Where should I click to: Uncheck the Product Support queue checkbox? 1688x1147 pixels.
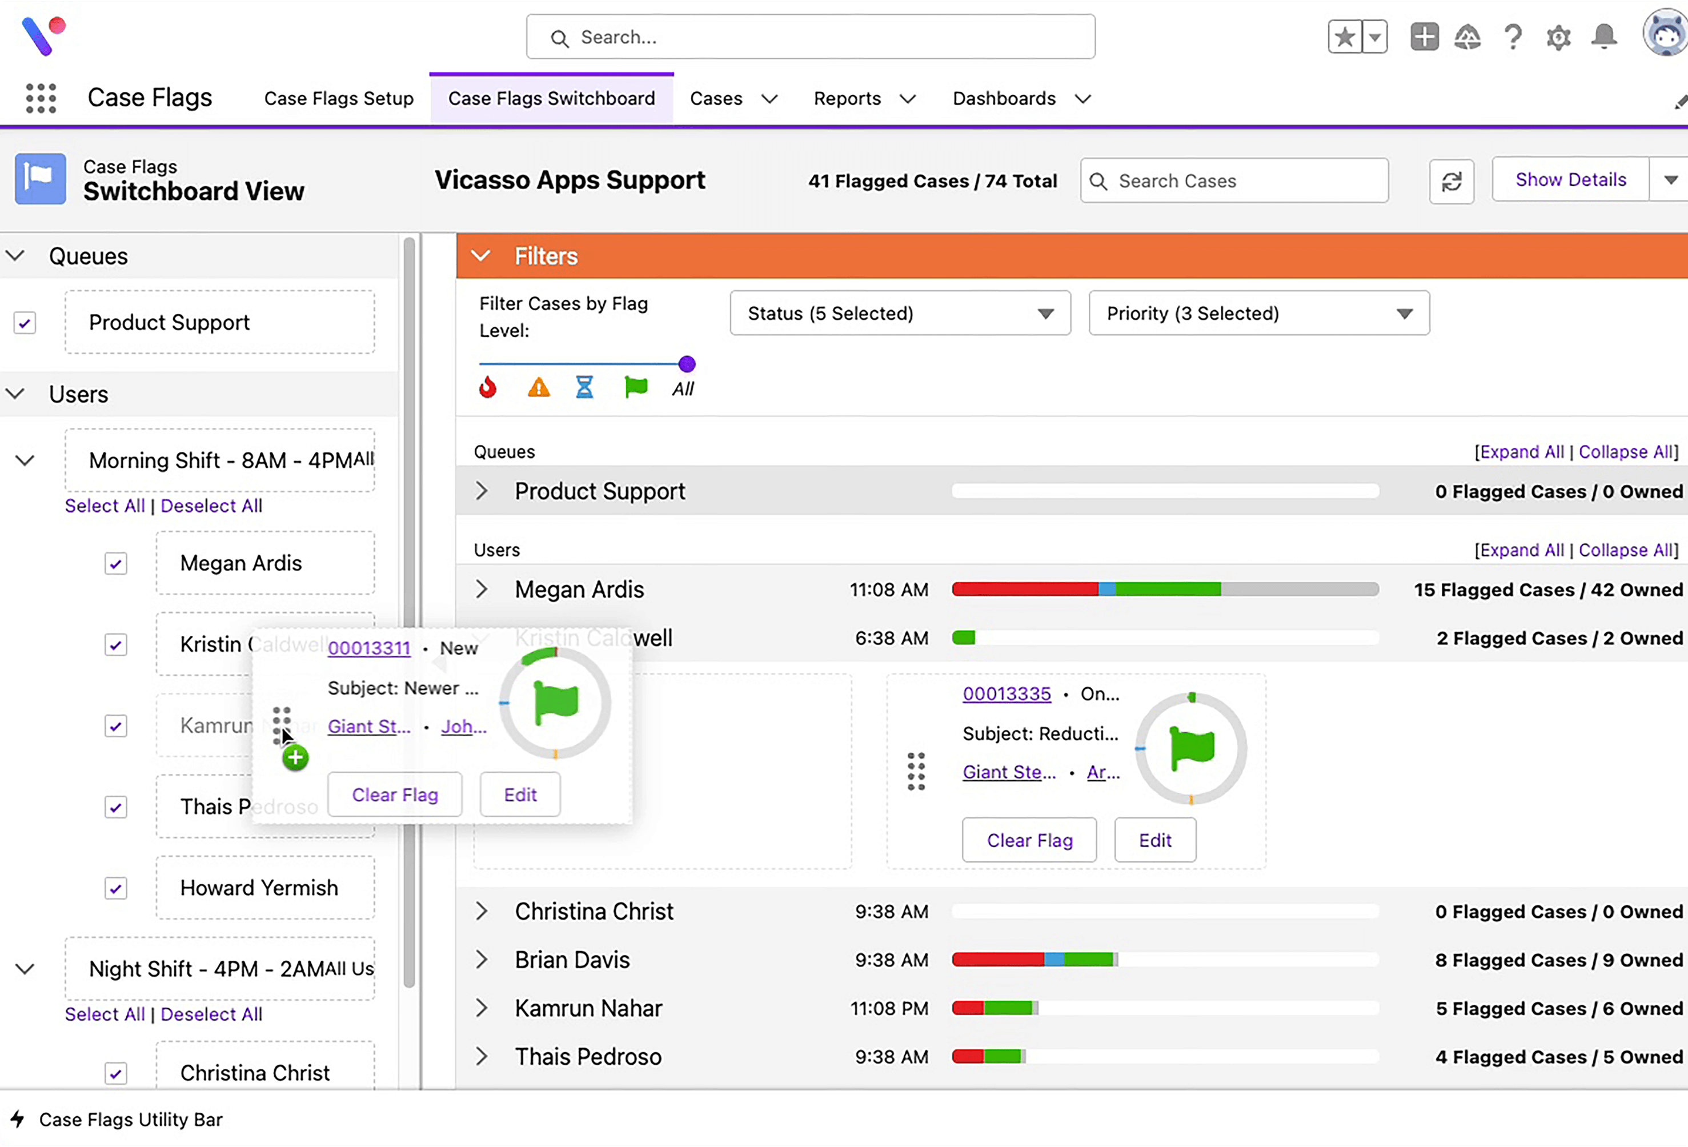pos(24,323)
